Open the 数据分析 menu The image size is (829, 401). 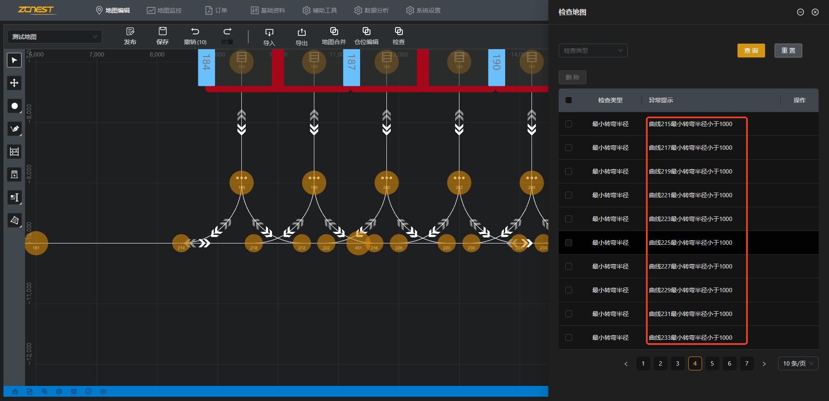click(371, 10)
